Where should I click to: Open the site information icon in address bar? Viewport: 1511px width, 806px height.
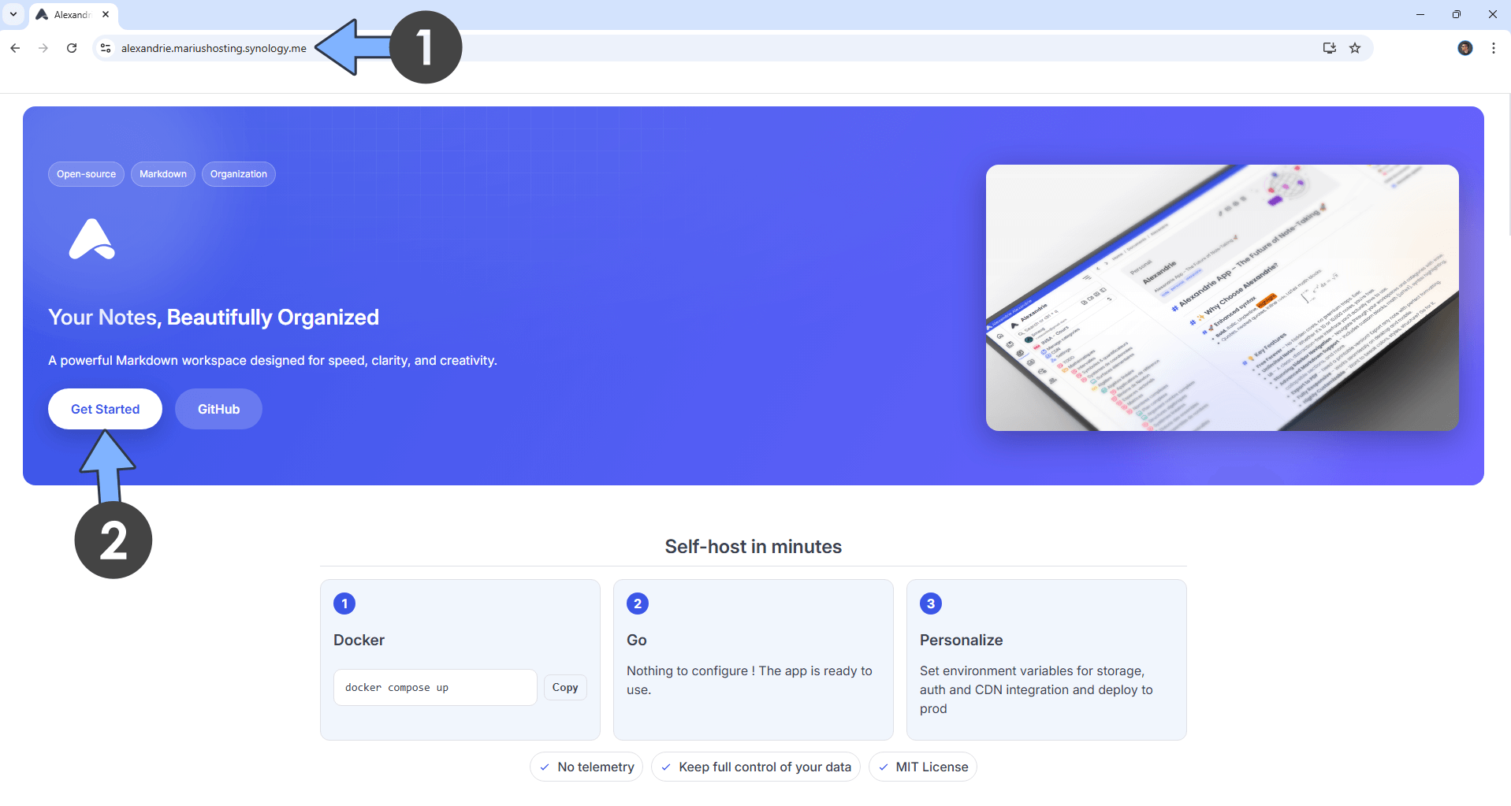point(106,48)
